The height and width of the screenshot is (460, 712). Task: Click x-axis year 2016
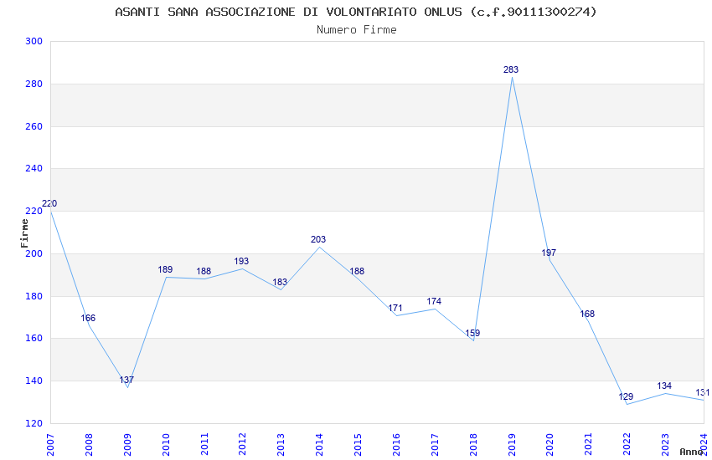point(396,445)
